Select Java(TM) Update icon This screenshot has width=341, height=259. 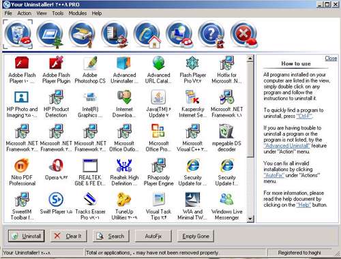click(x=158, y=97)
